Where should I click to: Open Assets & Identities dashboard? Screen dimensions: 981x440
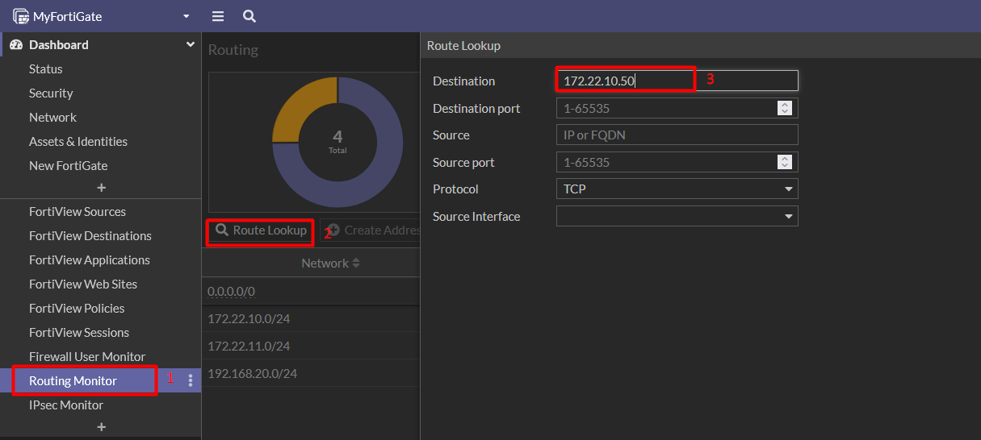[78, 142]
